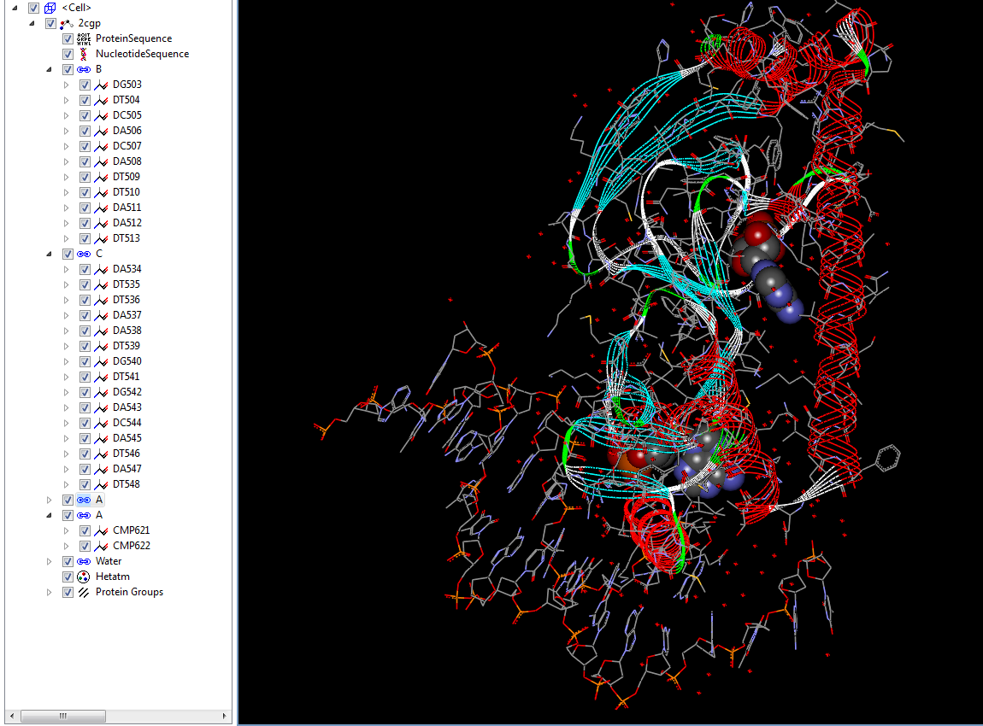Uncheck the Protein Groups checkbox
The image size is (983, 726).
(68, 592)
